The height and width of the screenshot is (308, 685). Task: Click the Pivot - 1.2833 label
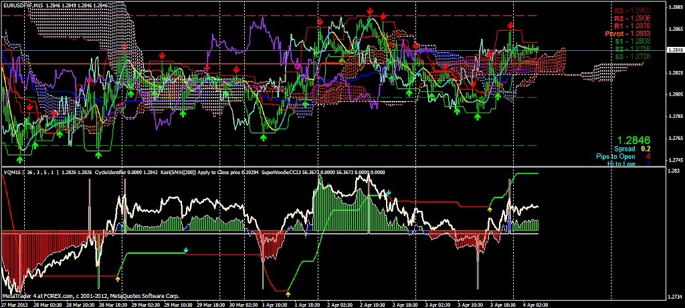pos(628,33)
